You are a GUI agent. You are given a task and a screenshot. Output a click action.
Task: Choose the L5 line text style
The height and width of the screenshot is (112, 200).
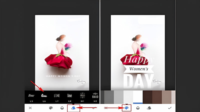(x=31, y=97)
